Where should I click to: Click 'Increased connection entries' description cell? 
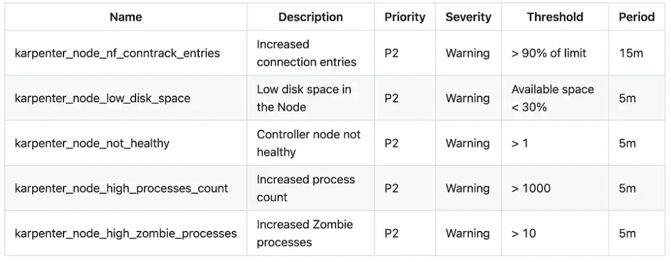(x=306, y=53)
